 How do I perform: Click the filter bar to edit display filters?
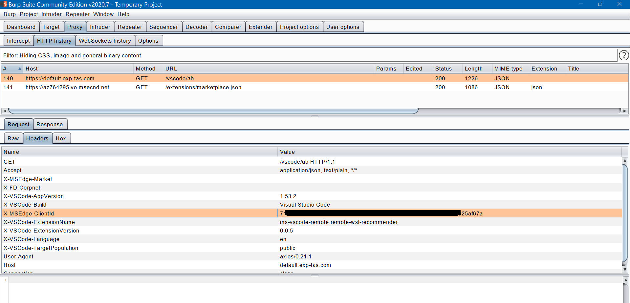point(197,55)
